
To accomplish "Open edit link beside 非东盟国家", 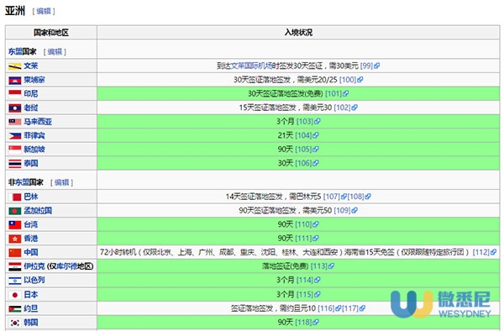I will (61, 182).
